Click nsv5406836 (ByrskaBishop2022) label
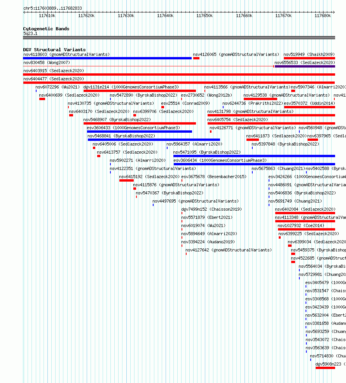 click(302, 193)
